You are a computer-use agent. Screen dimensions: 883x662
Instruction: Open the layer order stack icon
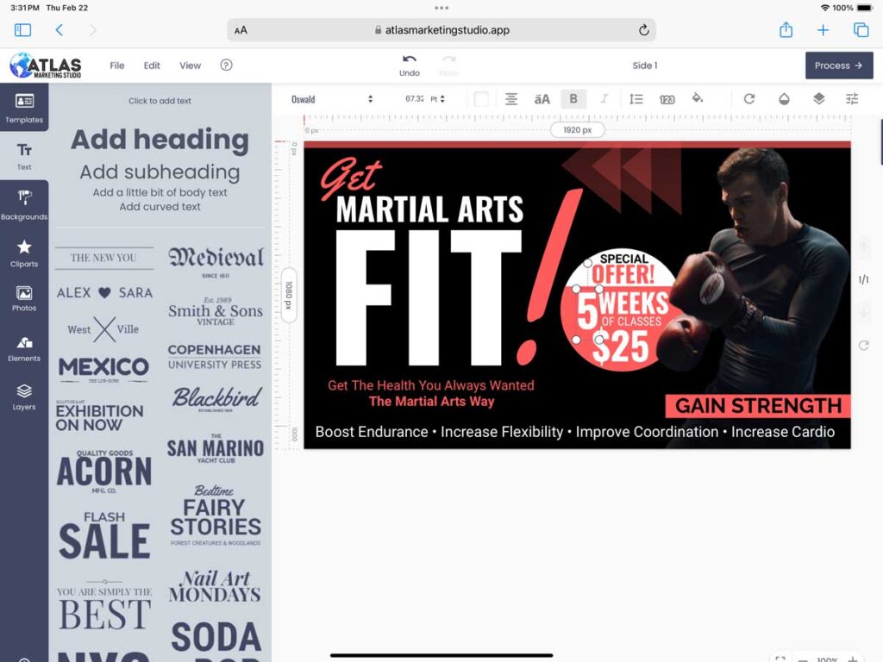pyautogui.click(x=819, y=98)
